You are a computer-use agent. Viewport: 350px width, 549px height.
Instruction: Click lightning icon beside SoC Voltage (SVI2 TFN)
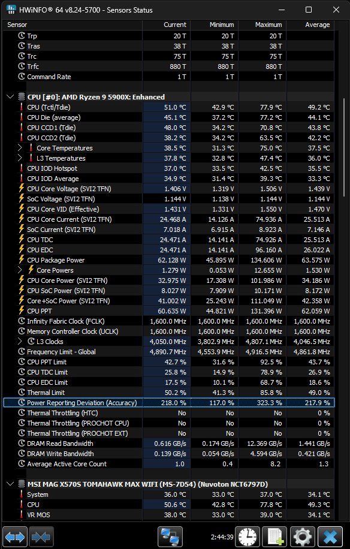22,198
